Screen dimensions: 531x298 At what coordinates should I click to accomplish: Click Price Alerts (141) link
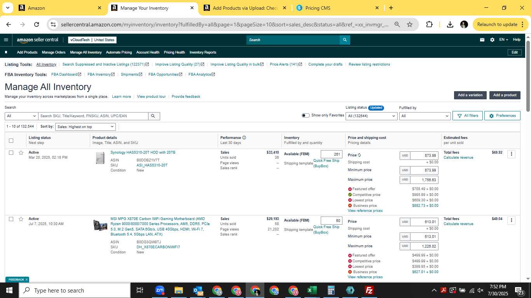tap(285, 64)
